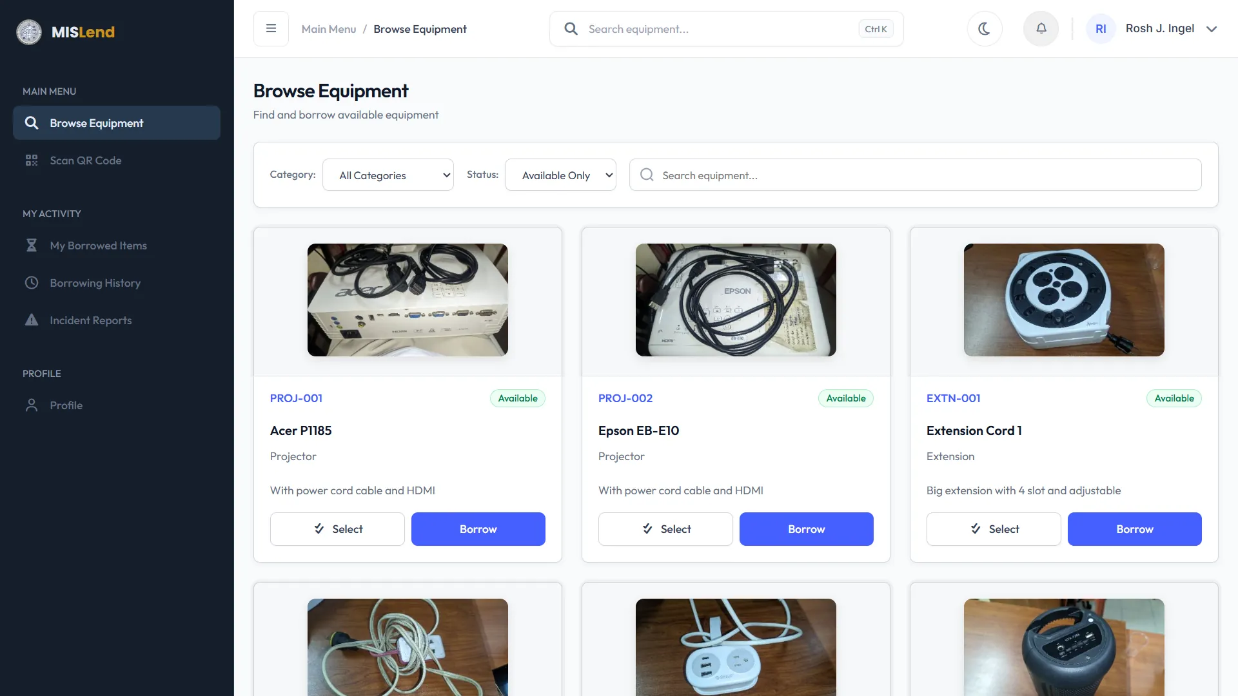Open Browse Equipment in sidebar menu
Image resolution: width=1238 pixels, height=696 pixels.
pos(117,123)
